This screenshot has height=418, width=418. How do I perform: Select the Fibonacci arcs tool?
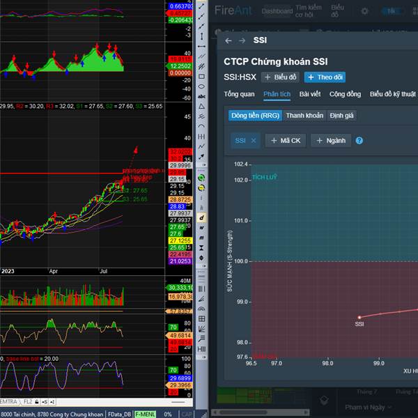click(x=201, y=309)
